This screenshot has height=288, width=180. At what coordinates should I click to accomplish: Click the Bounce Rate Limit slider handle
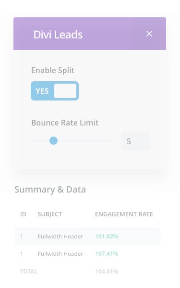(54, 141)
